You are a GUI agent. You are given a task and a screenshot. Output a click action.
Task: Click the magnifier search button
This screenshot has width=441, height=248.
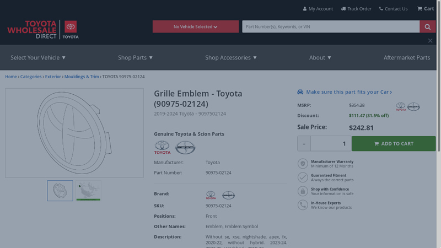(x=427, y=26)
